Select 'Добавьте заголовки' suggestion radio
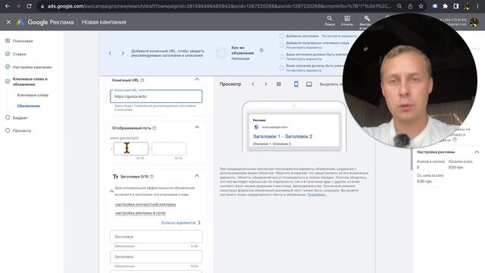 coord(282,36)
